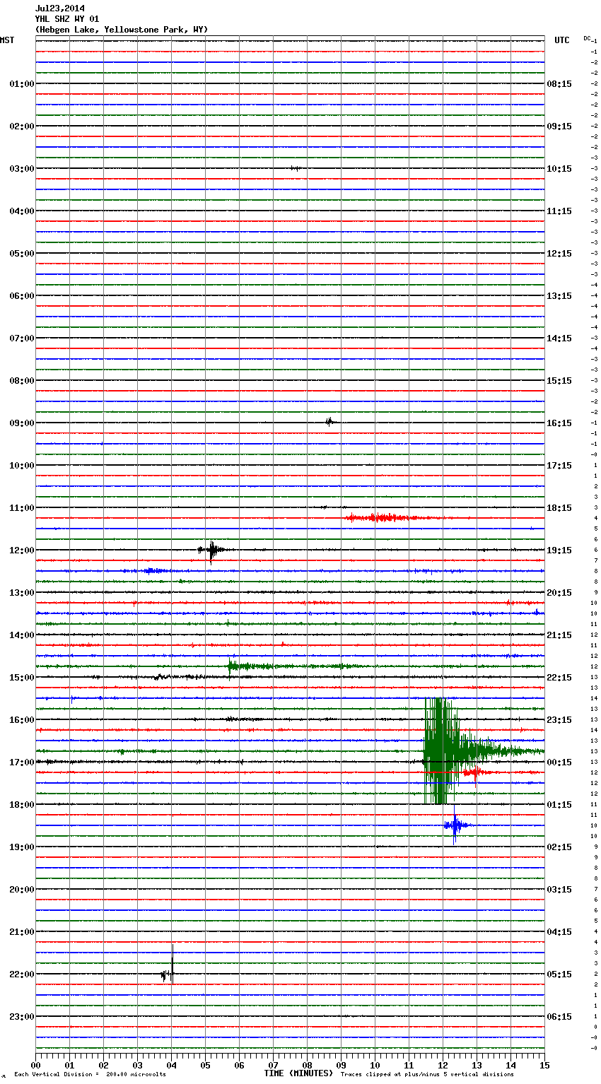Select the station code YHL SHZ WY 01
601x1084 pixels.
click(67, 19)
